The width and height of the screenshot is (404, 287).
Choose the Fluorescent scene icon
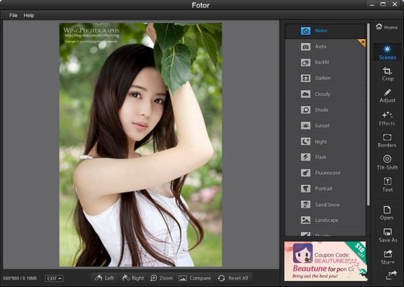coord(306,173)
